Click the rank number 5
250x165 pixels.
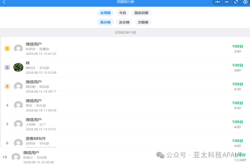pos(7,124)
